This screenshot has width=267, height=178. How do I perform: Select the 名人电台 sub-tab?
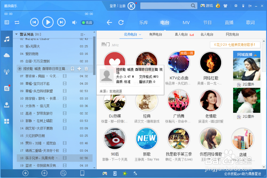(x=207, y=35)
